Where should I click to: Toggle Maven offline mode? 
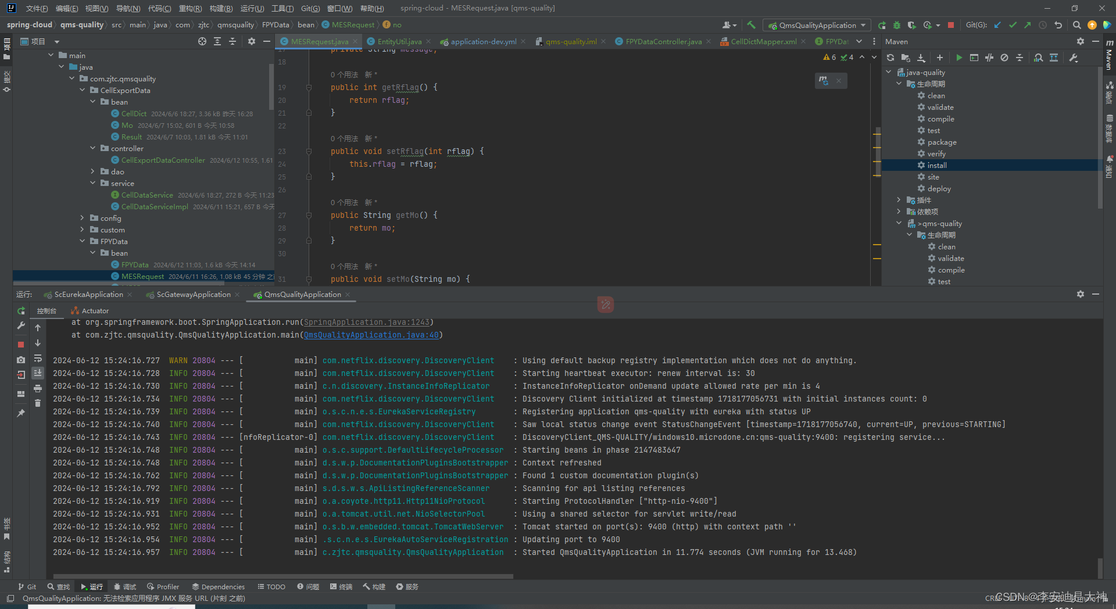[1005, 58]
